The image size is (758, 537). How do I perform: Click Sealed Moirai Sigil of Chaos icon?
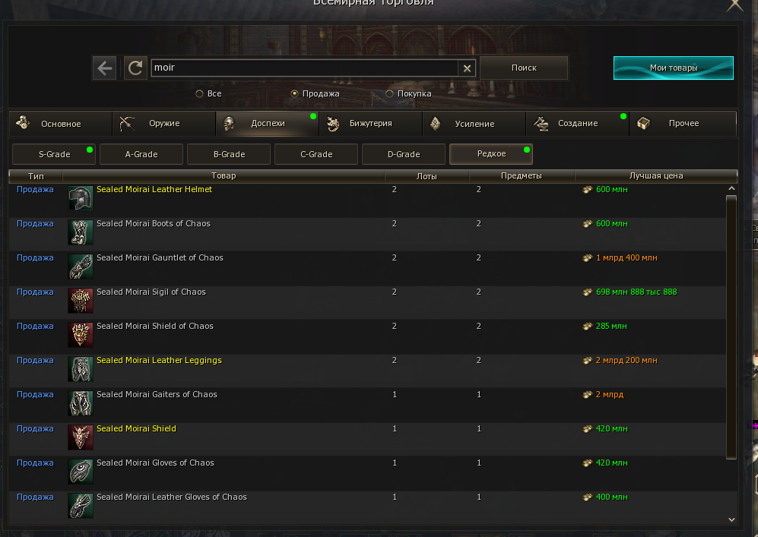[80, 301]
